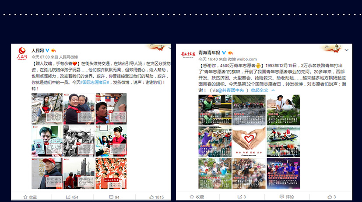Click the blue verified badge beside 人民网

click(47, 50)
